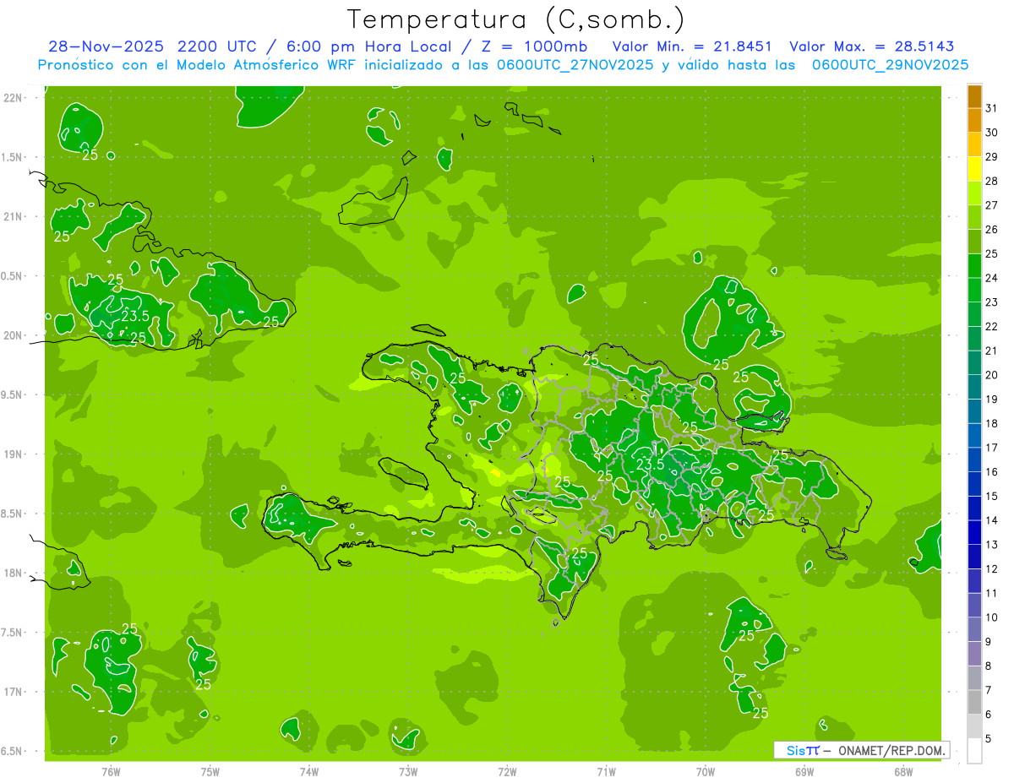Click the dark orange colorbar segment above 31
Image resolution: width=1014 pixels, height=783 pixels.
pyautogui.click(x=974, y=96)
